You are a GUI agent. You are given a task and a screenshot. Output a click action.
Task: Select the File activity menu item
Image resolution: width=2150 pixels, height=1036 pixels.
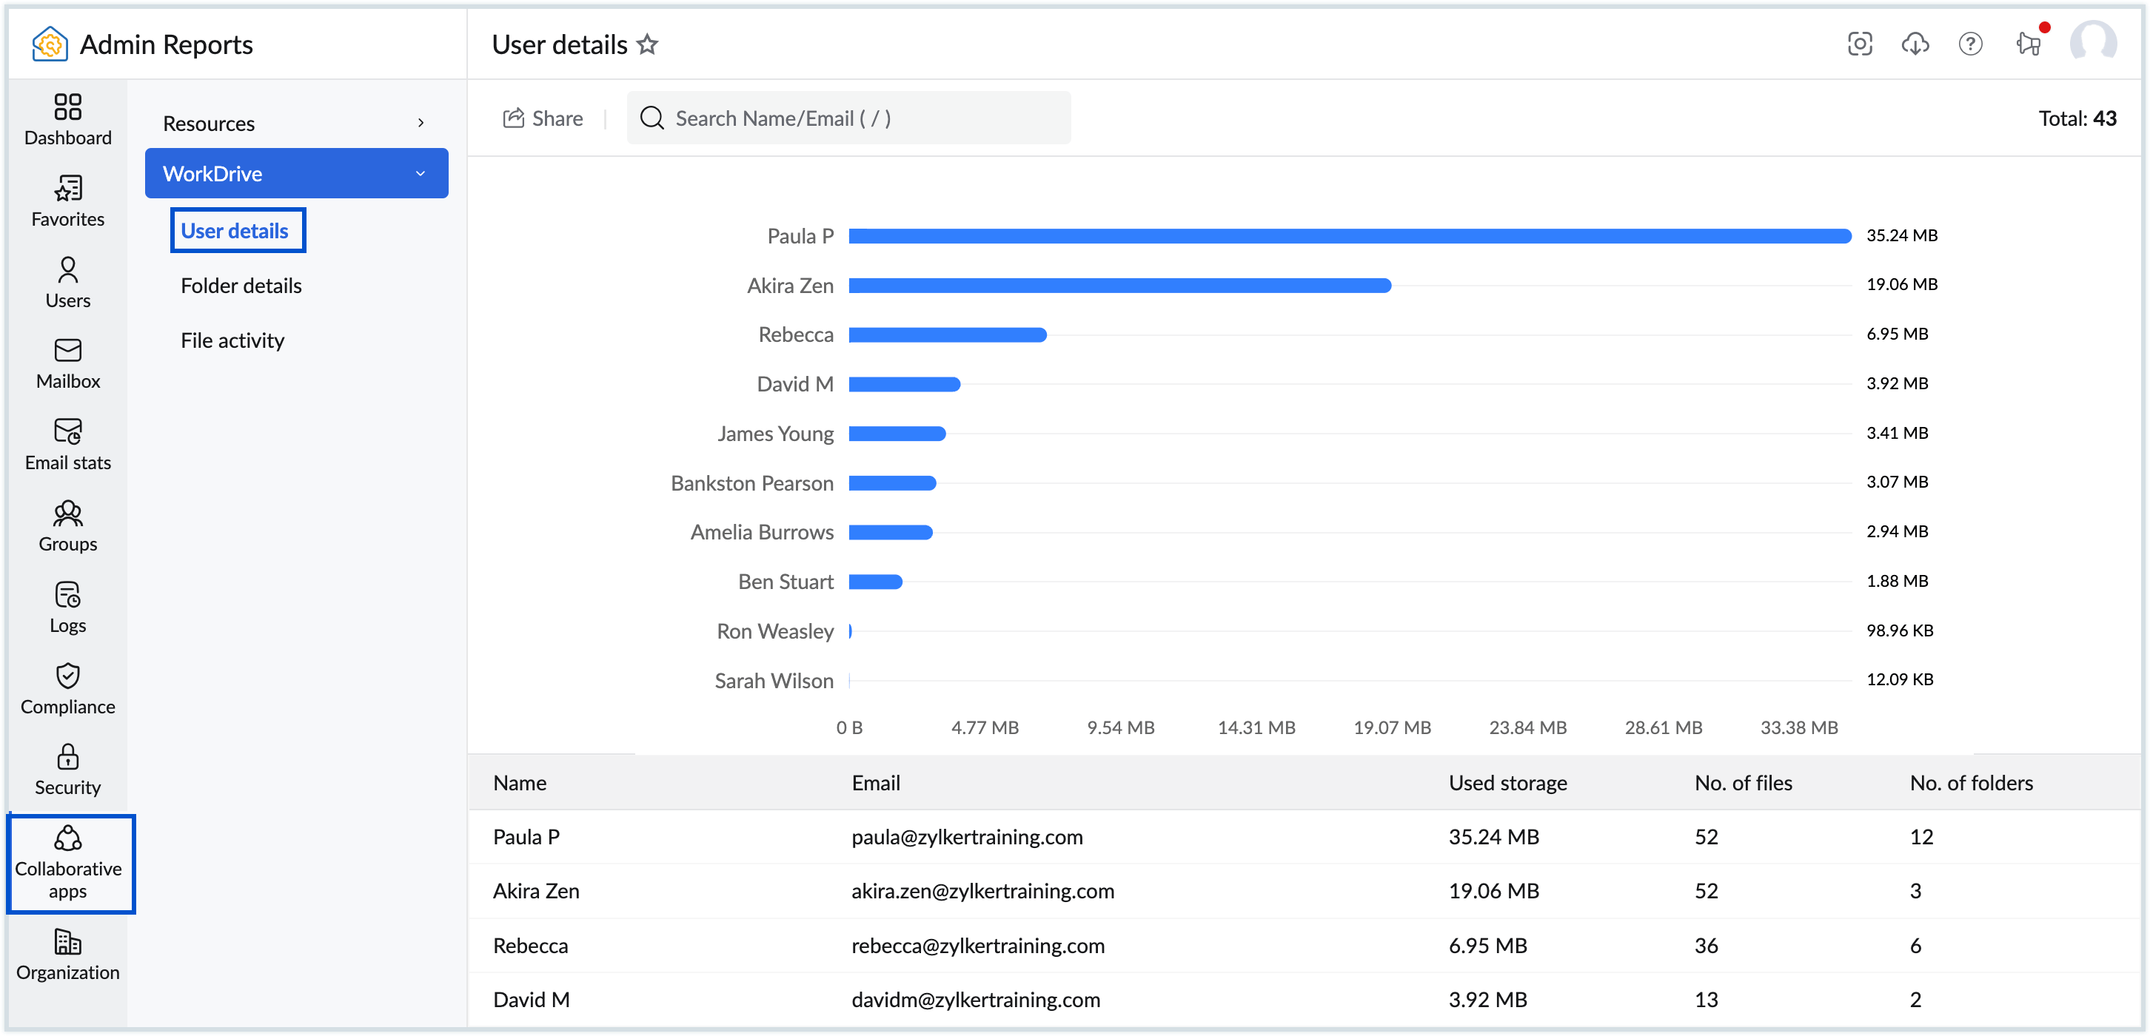pos(233,340)
